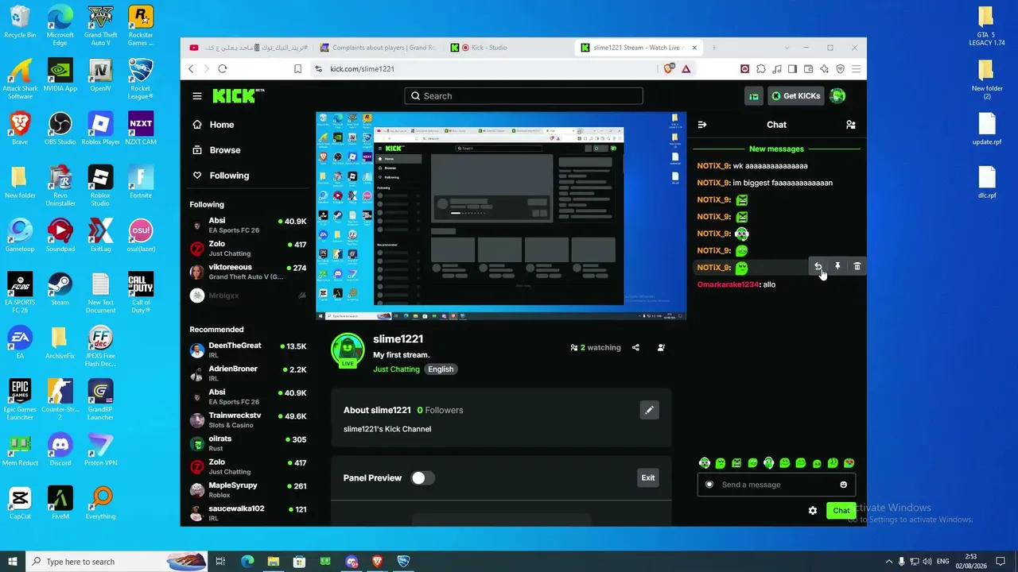This screenshot has width=1018, height=572.
Task: Open the Steam desktop shortcut
Action: click(x=60, y=289)
